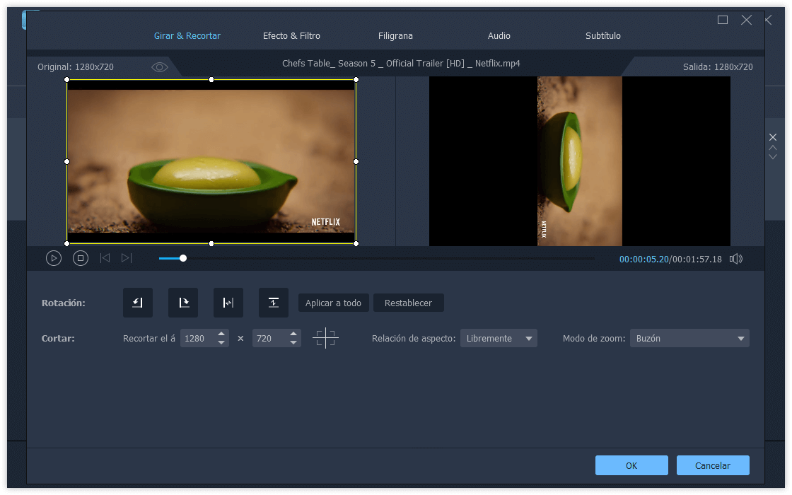Image resolution: width=792 pixels, height=495 pixels.
Task: Maximize the edit dialog window
Action: coord(723,20)
